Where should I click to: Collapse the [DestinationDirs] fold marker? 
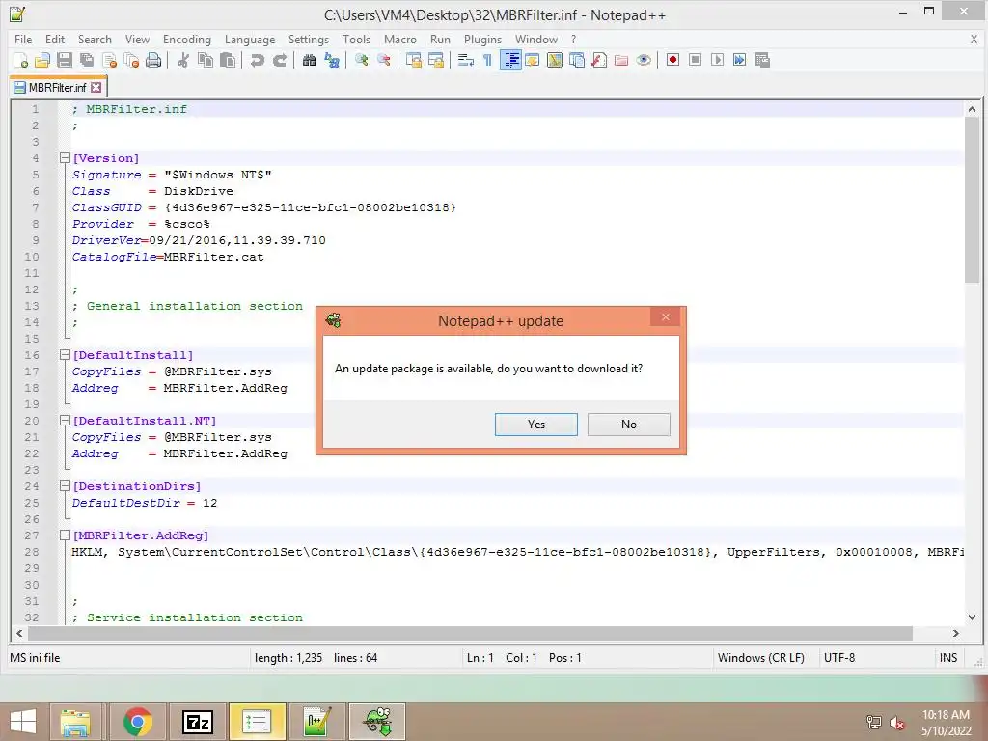[65, 486]
